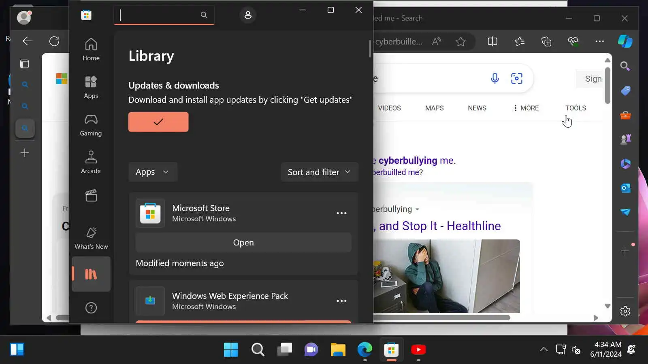Viewport: 648px width, 364px height.
Task: Click the Edge refresh button
Action: [54, 41]
